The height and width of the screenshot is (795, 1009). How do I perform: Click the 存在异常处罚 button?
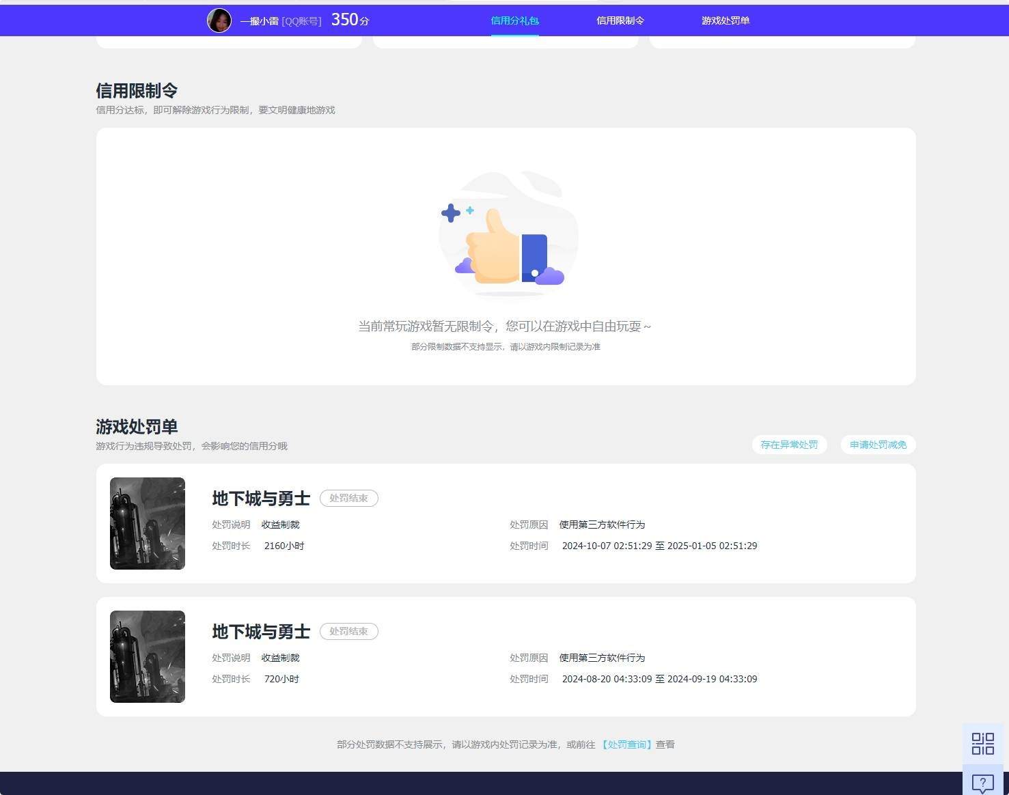789,445
